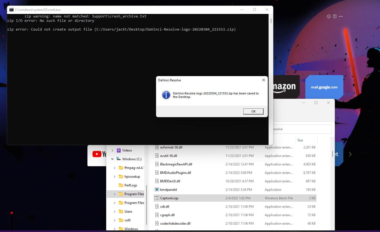This screenshot has height=232, width=380.
Task: Click the 6,787 KB size cell
Action: [309, 173]
